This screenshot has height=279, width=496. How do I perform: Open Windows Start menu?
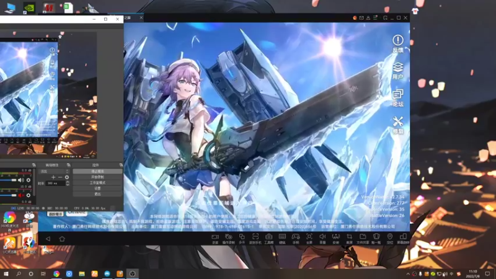[6, 273]
